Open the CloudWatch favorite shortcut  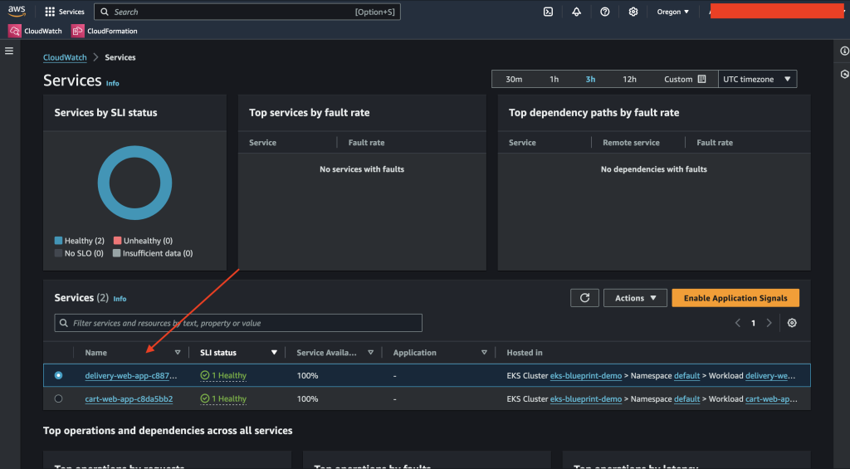[x=35, y=31]
